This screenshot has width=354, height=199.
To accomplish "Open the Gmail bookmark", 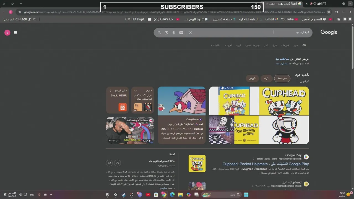I will 272,19.
